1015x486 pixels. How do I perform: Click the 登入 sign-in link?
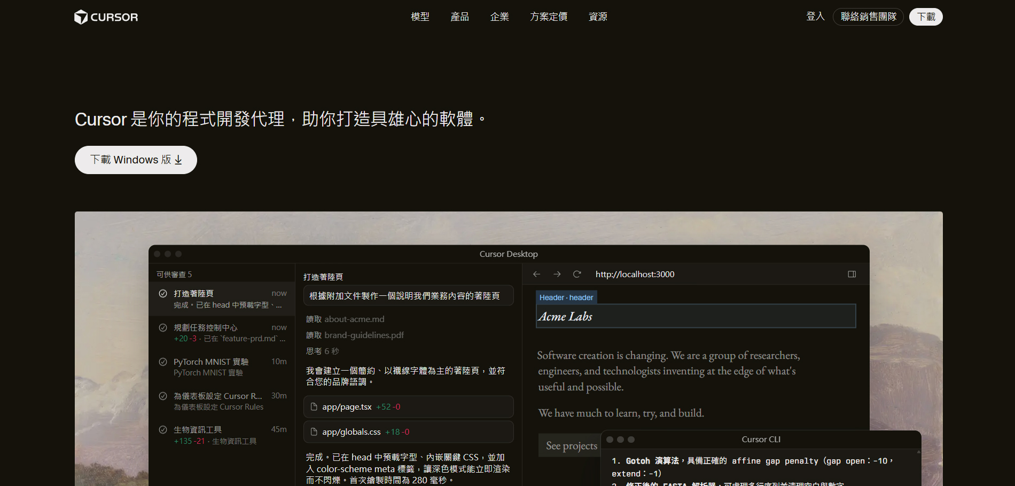point(815,17)
